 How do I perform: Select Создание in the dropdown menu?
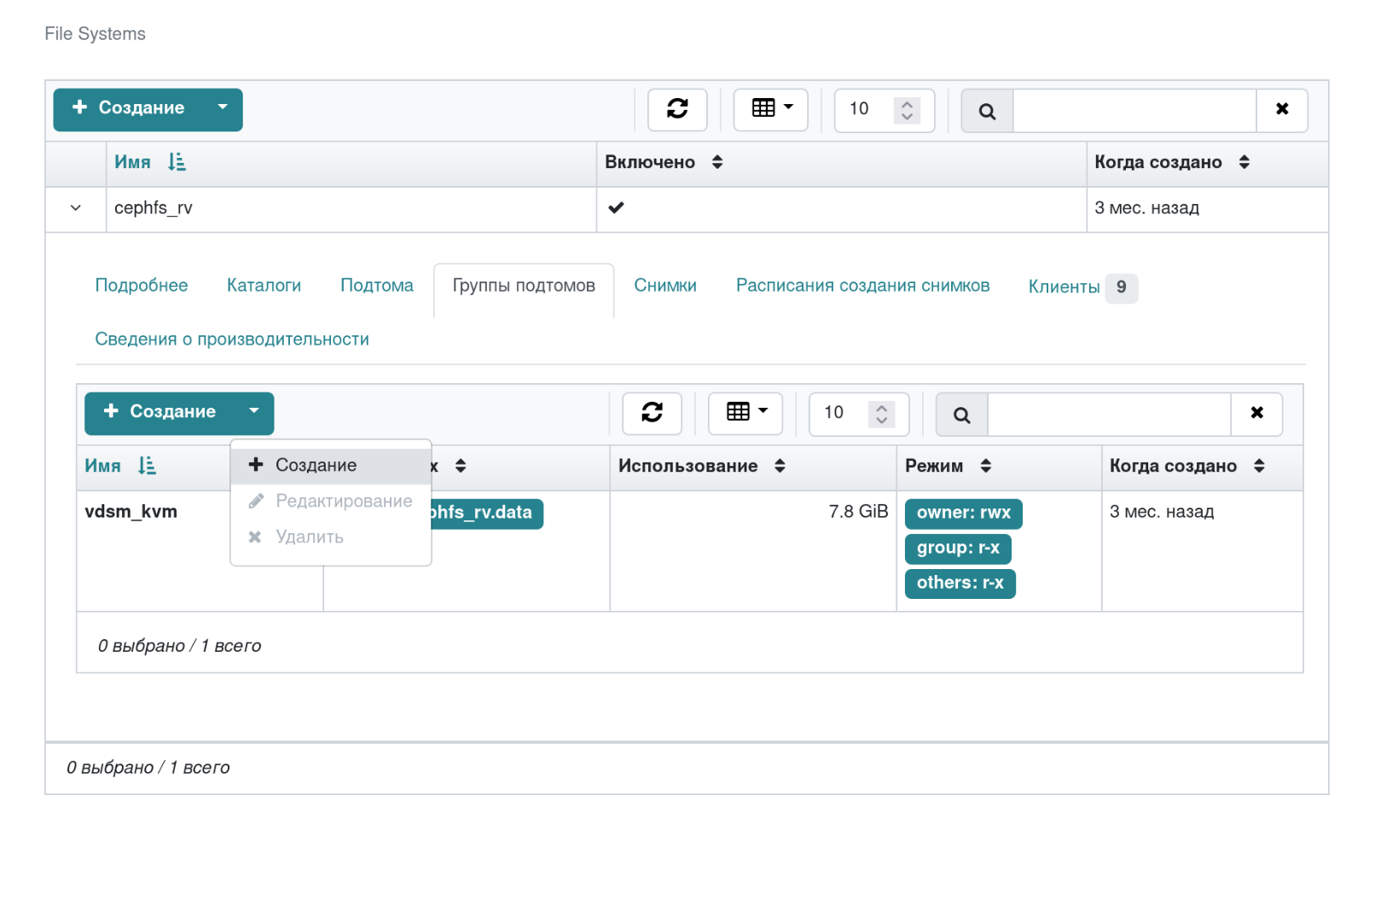pos(316,466)
